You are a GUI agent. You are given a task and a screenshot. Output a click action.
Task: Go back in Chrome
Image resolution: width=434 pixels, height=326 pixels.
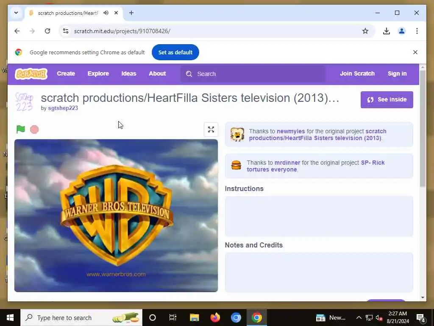[17, 31]
